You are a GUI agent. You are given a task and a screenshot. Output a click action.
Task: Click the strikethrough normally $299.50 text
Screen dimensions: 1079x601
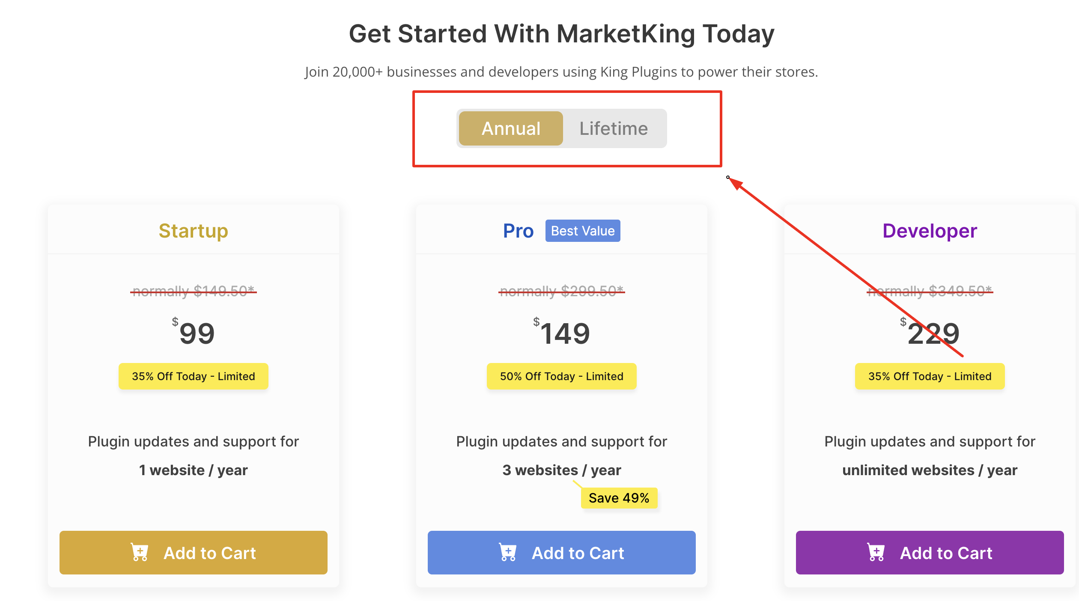(562, 291)
